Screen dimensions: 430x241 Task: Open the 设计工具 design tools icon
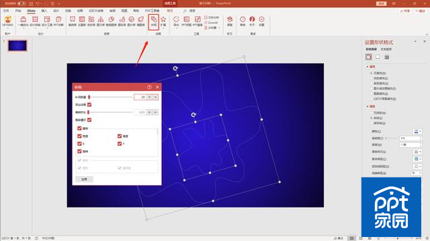47,21
